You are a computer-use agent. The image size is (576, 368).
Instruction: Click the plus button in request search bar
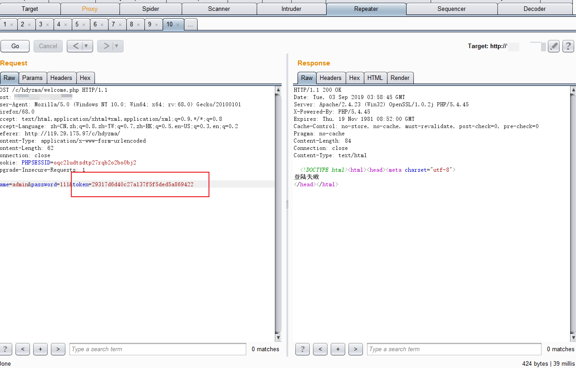click(x=40, y=349)
